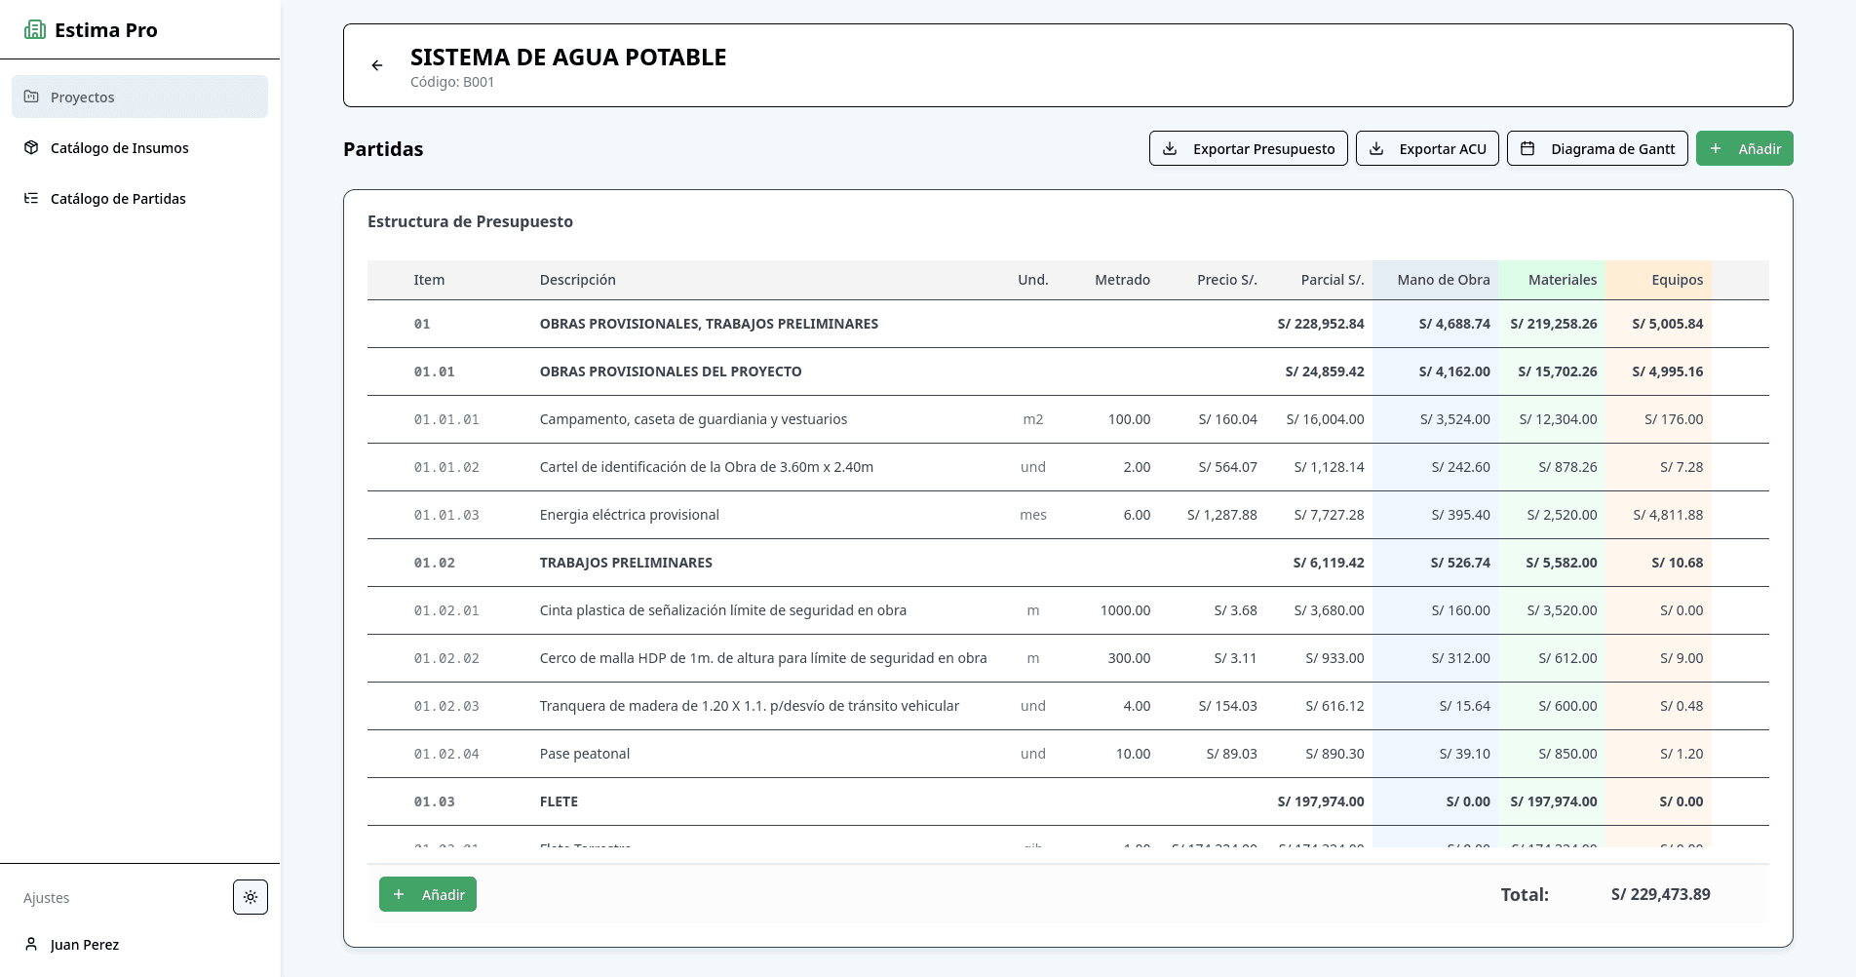Select the Equipos column header
This screenshot has height=977, width=1856.
(x=1658, y=280)
